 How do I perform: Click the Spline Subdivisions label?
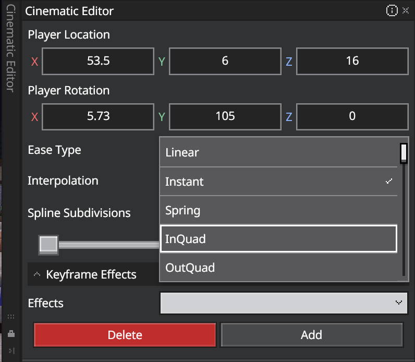pyautogui.click(x=79, y=213)
